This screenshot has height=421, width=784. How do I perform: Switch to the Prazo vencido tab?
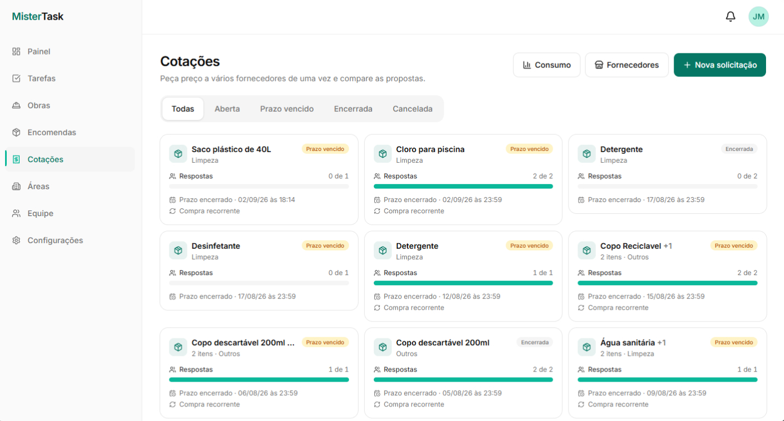click(287, 109)
